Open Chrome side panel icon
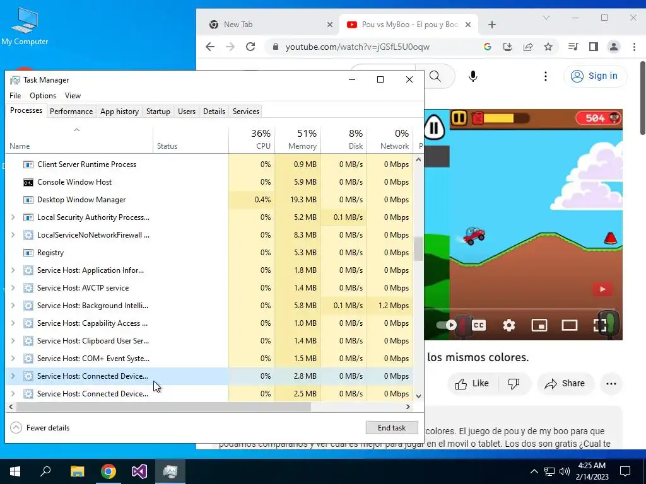646x484 pixels. click(x=593, y=47)
